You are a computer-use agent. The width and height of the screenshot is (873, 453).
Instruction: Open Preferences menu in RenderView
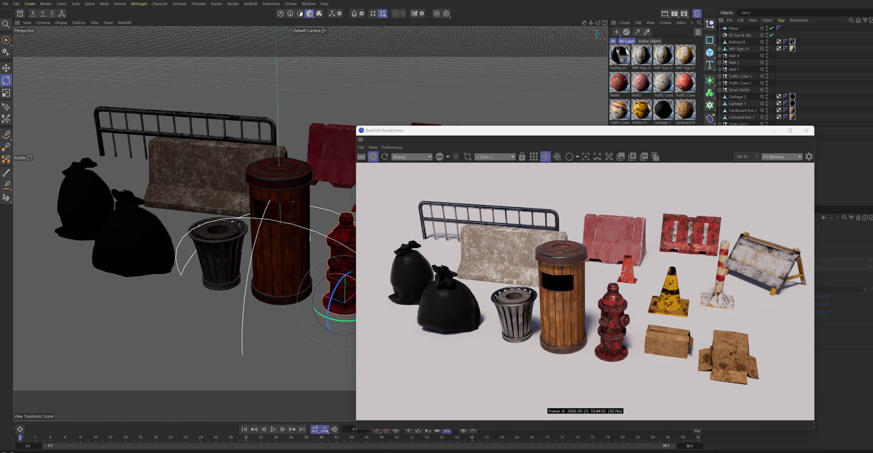click(392, 147)
